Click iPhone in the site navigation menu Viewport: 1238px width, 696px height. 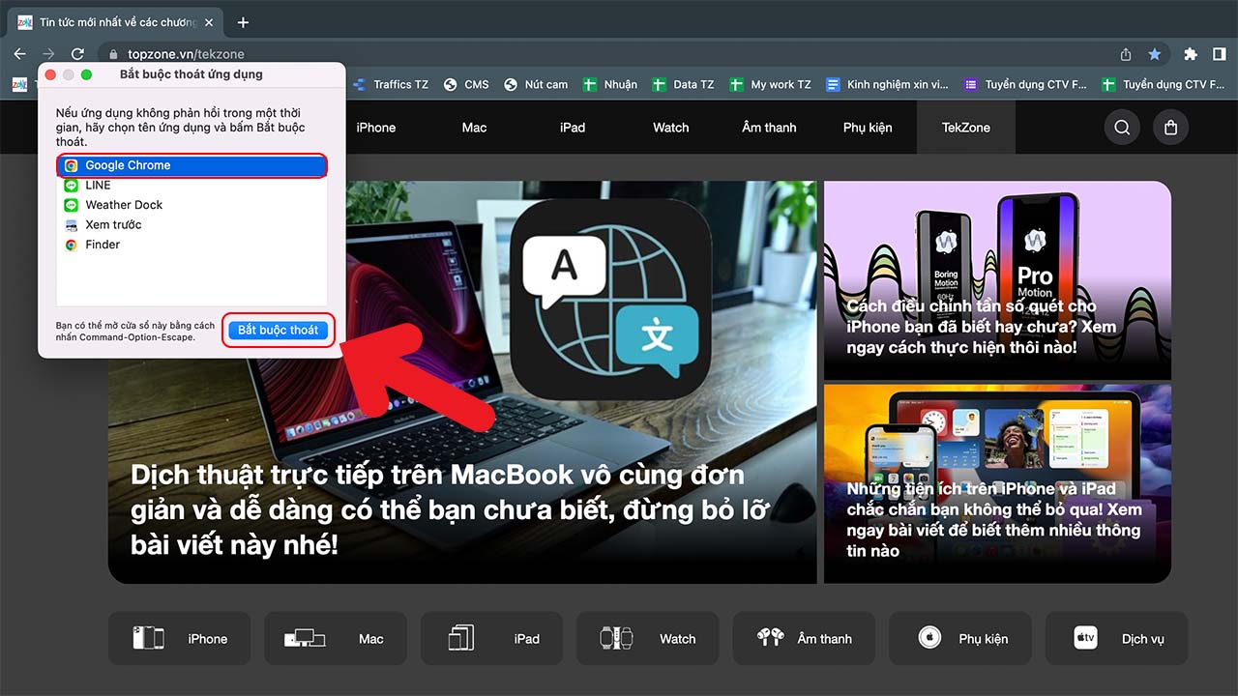376,128
